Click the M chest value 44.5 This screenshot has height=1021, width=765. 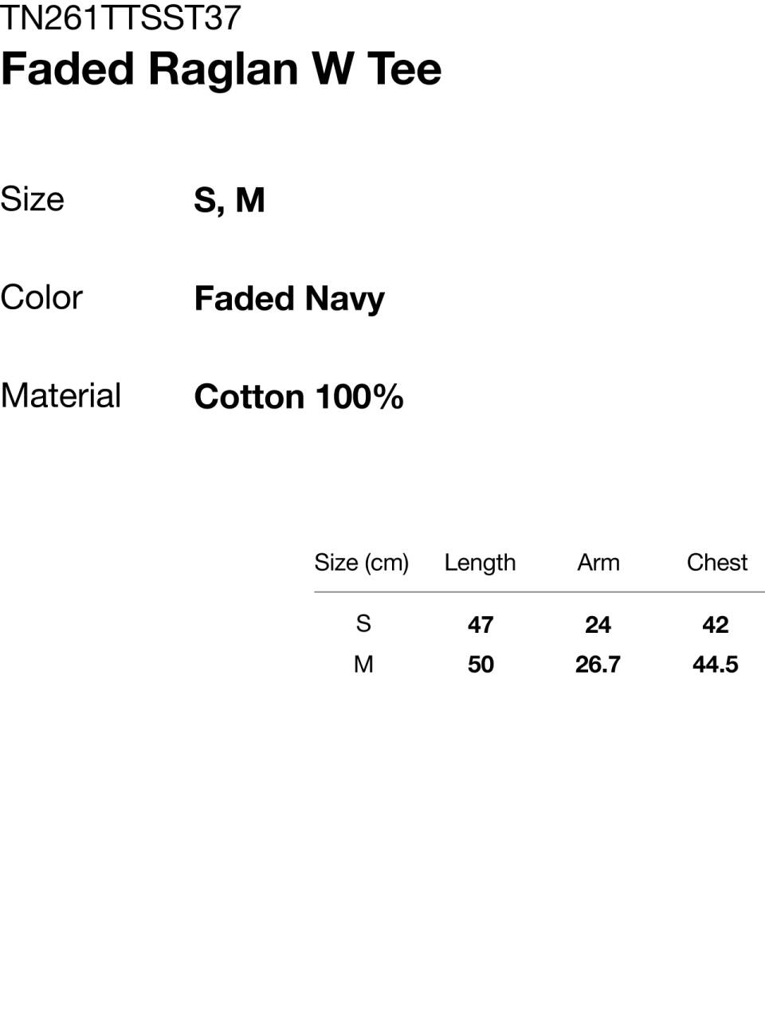(x=716, y=665)
